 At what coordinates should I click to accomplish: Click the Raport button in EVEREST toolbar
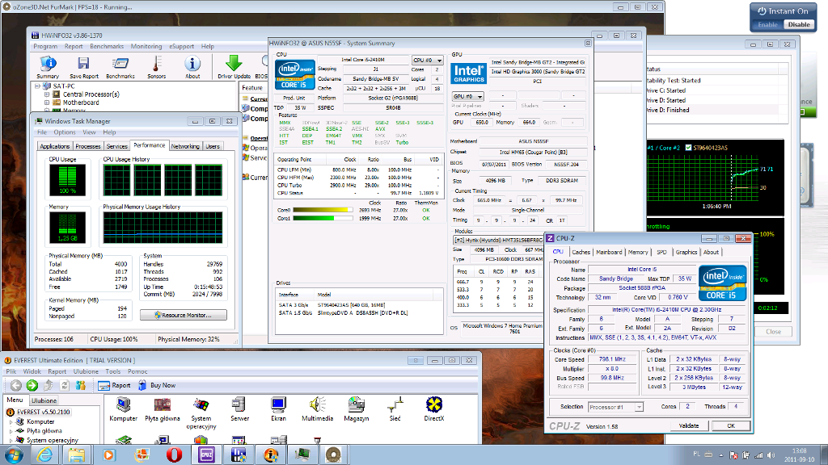[x=115, y=385]
